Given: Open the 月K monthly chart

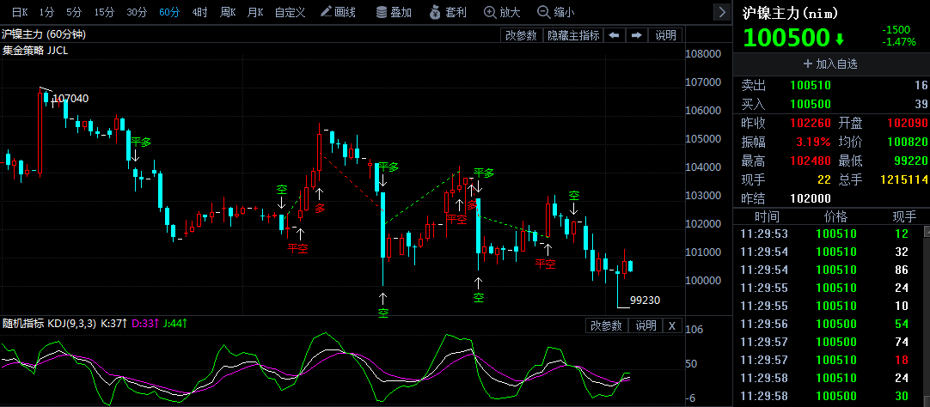Looking at the screenshot, I should (x=255, y=12).
